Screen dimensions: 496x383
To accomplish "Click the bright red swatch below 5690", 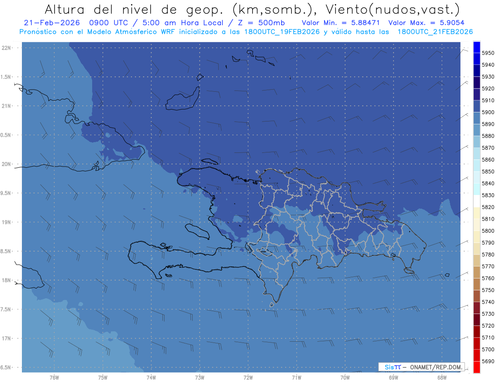I will pos(477,367).
